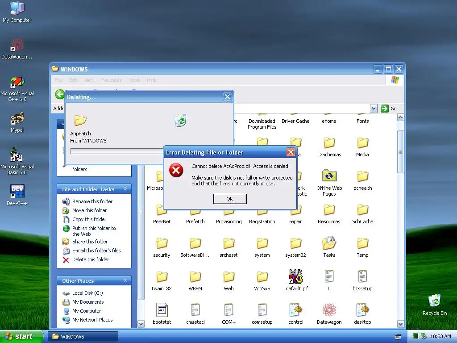457x343 pixels.
Task: Open the Favorites menu
Action: [x=111, y=80]
